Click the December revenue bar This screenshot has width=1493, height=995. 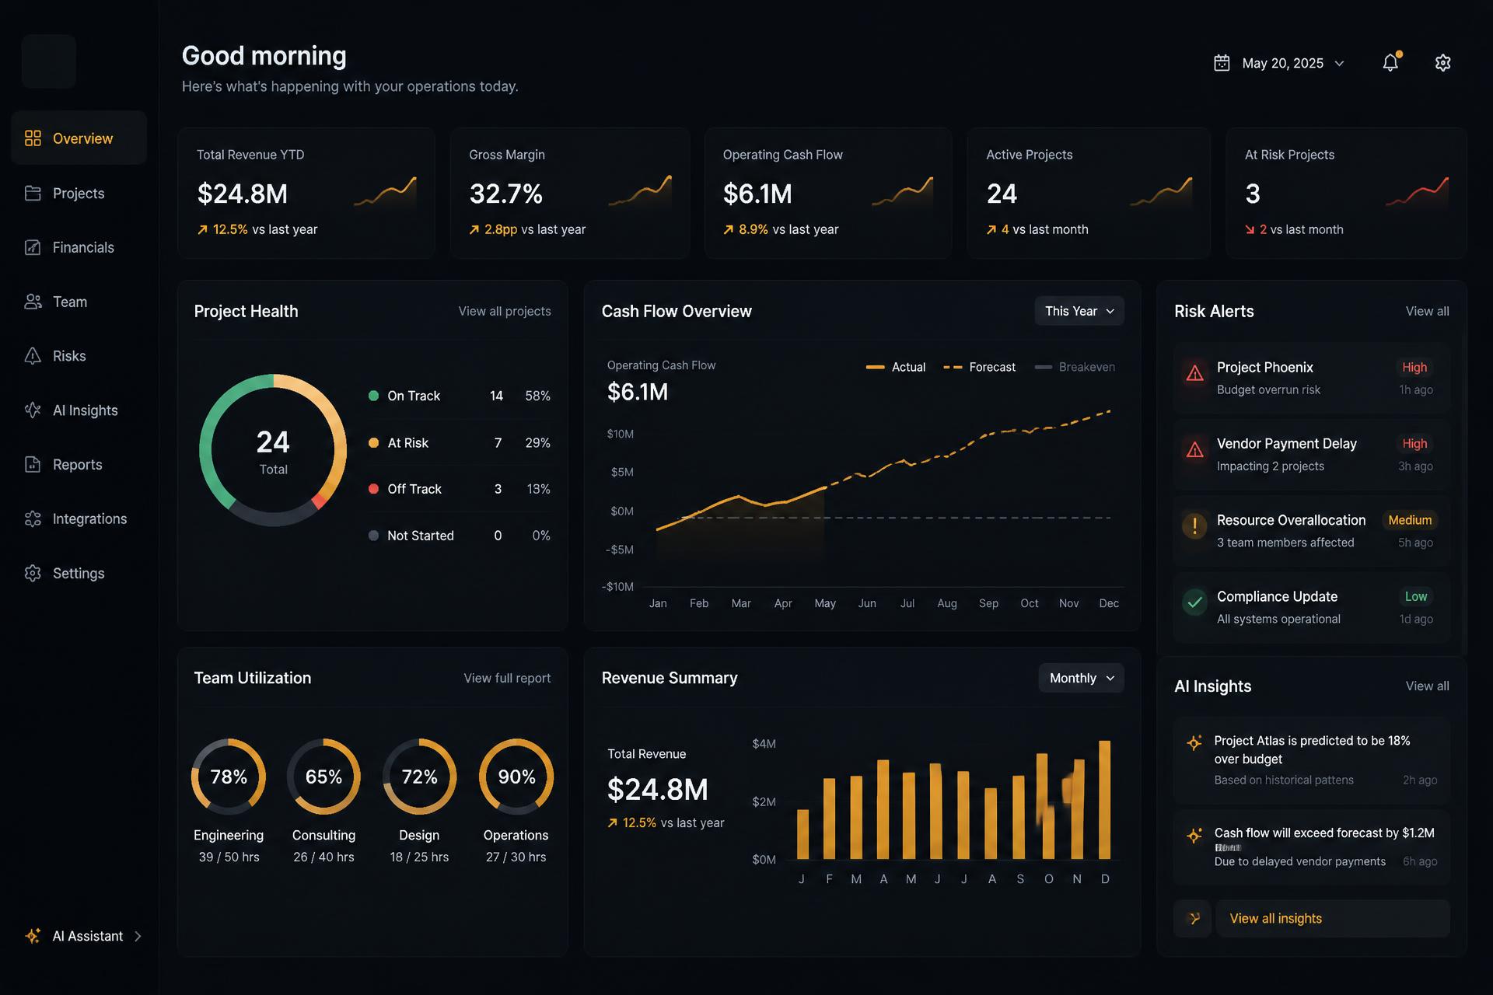(x=1104, y=799)
